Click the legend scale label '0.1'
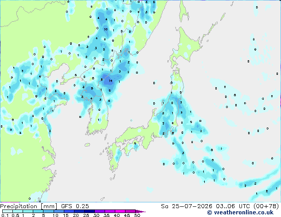This screenshot has width=281, height=217. pos(5,215)
